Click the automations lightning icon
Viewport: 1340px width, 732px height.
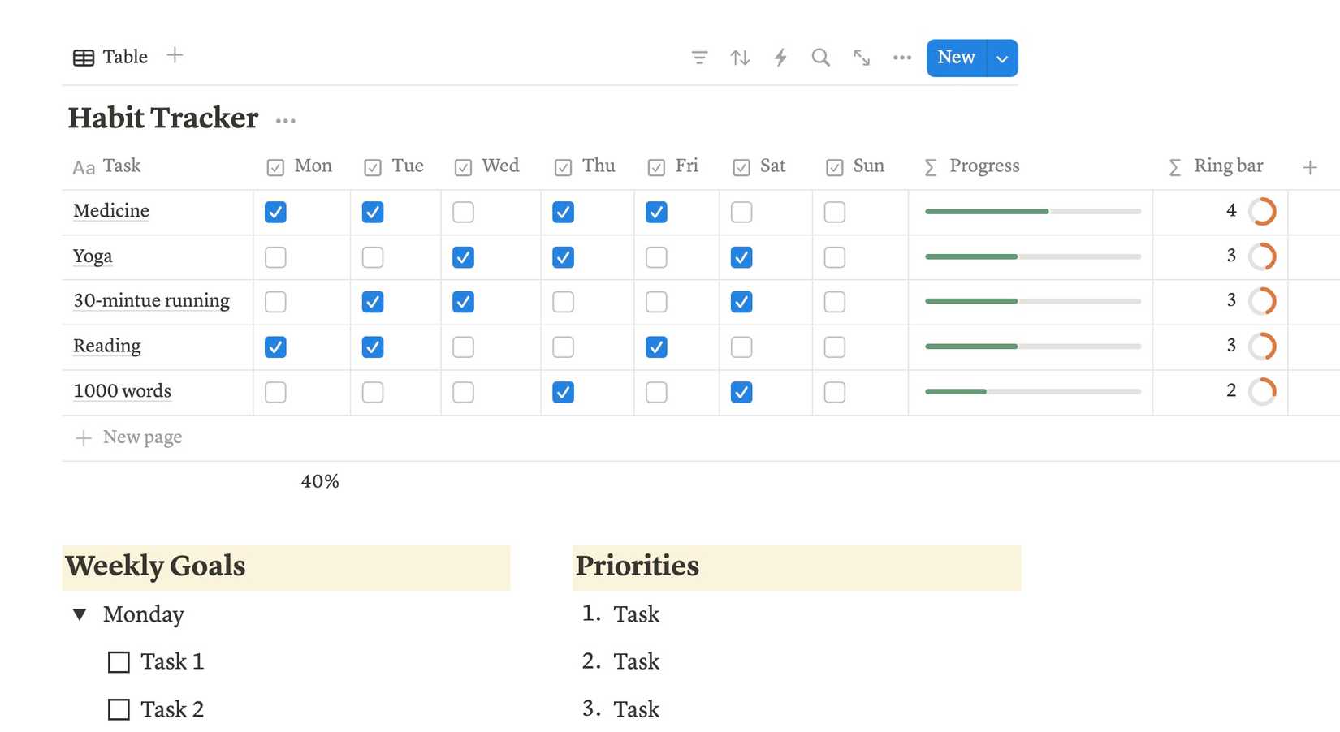click(x=780, y=58)
